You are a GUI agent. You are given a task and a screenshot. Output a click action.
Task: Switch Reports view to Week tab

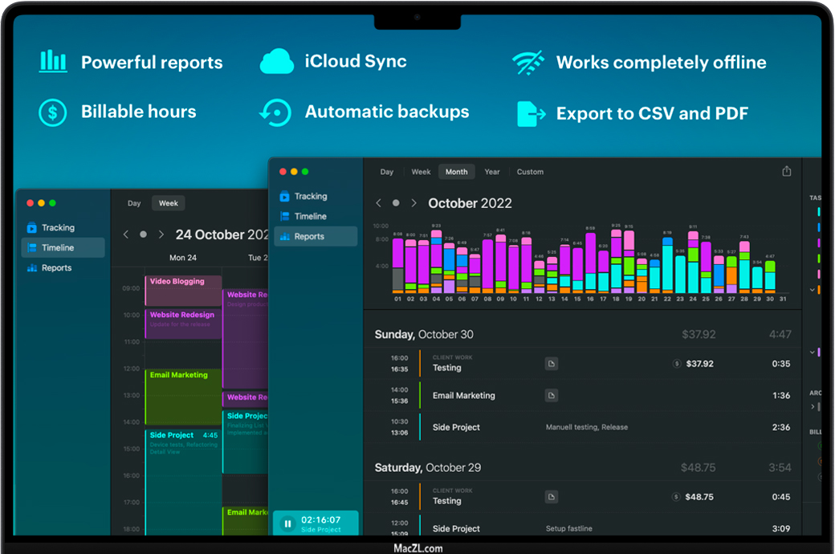[421, 172]
